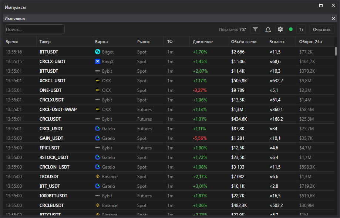
Task: Open the filter funnel icon
Action: pyautogui.click(x=255, y=29)
